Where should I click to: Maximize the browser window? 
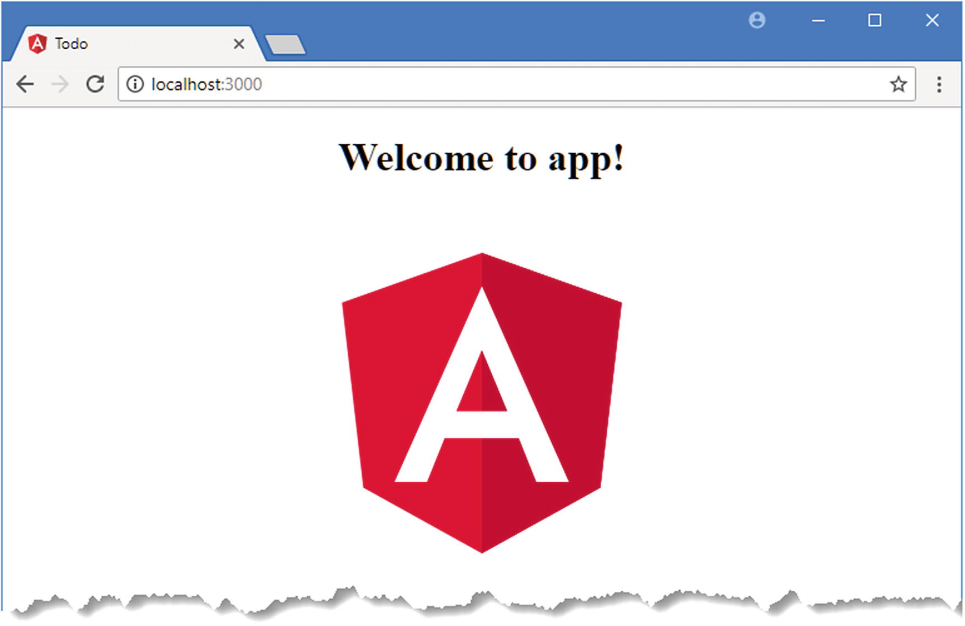point(875,21)
